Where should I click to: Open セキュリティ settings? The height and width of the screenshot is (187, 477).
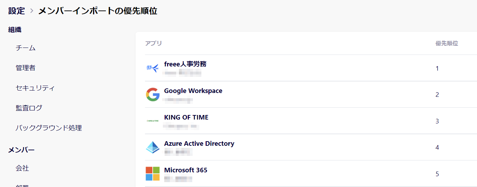[35, 88]
